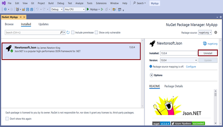The image size is (223, 127).
Task: Switch to the Updates tab
Action: [x=44, y=24]
